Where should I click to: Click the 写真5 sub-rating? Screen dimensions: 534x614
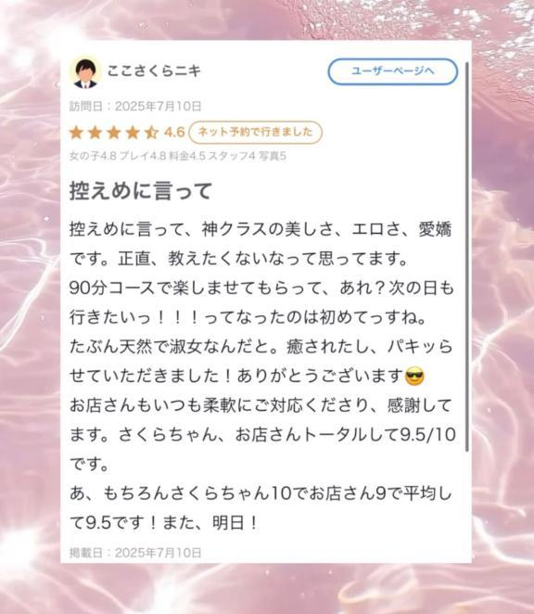(273, 156)
